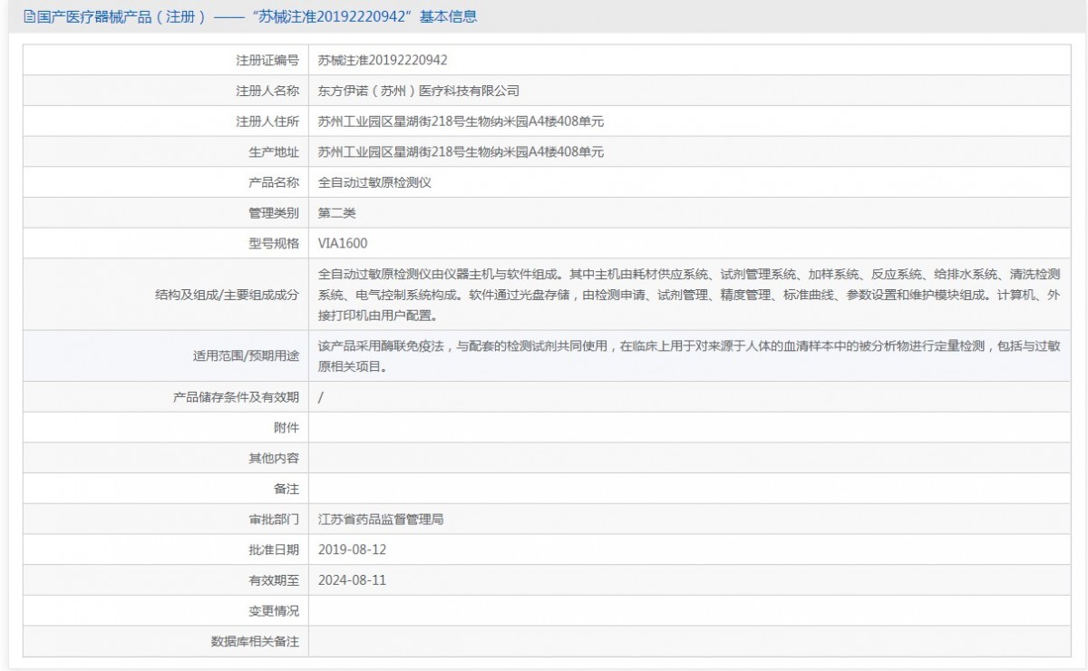
Task: Select the "管理类别" row label
Action: pos(274,213)
